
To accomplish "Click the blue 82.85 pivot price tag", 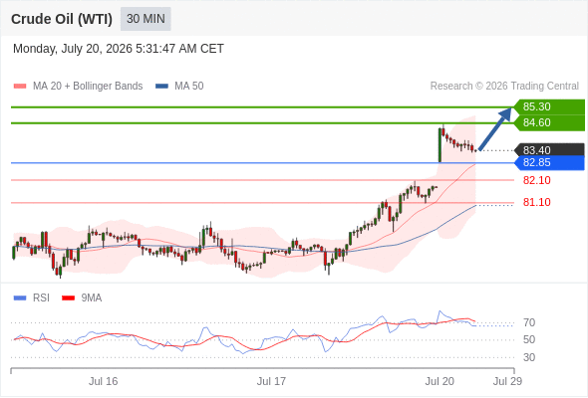I will click(x=549, y=163).
